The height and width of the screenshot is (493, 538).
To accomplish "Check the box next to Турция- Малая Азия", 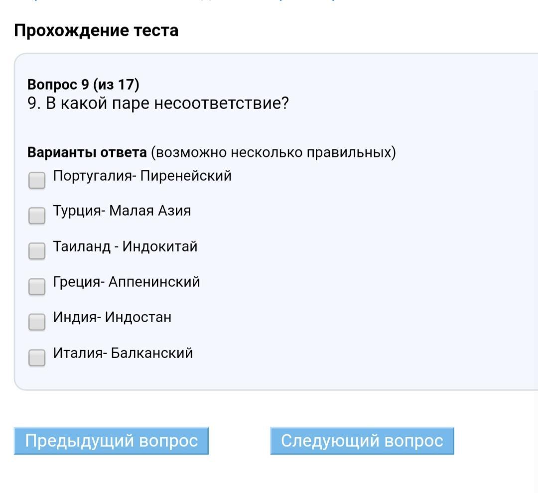I will click(37, 216).
